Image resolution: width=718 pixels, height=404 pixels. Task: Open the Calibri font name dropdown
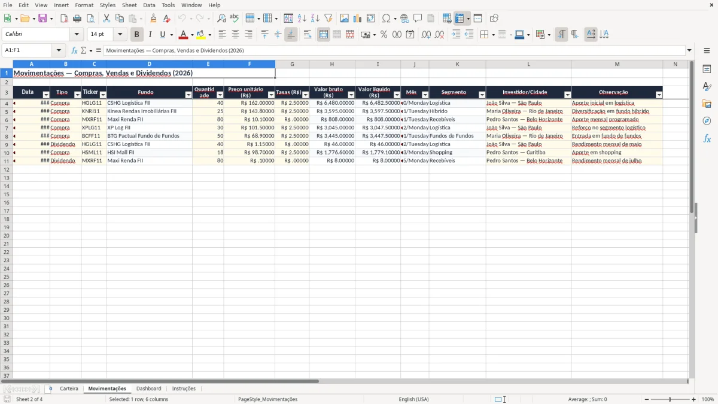(77, 35)
